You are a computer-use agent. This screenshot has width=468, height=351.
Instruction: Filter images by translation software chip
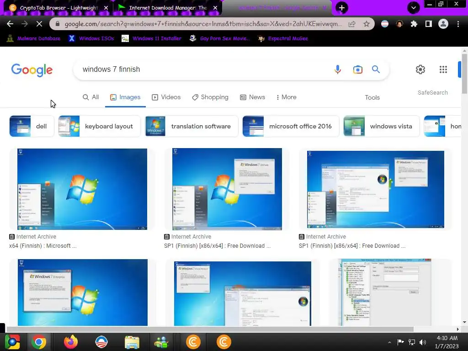click(191, 126)
